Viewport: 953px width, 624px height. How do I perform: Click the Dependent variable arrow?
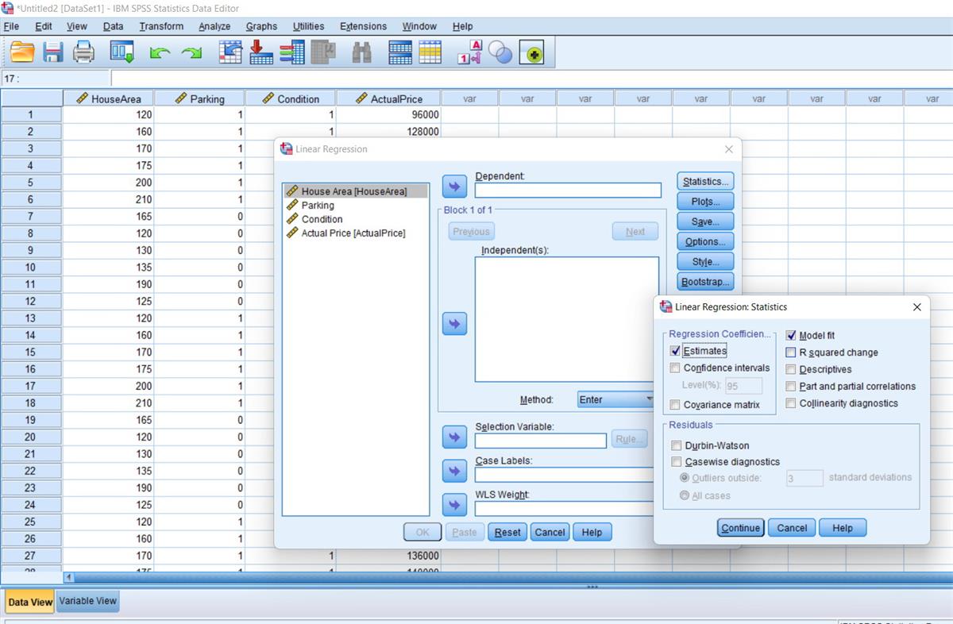coord(453,186)
